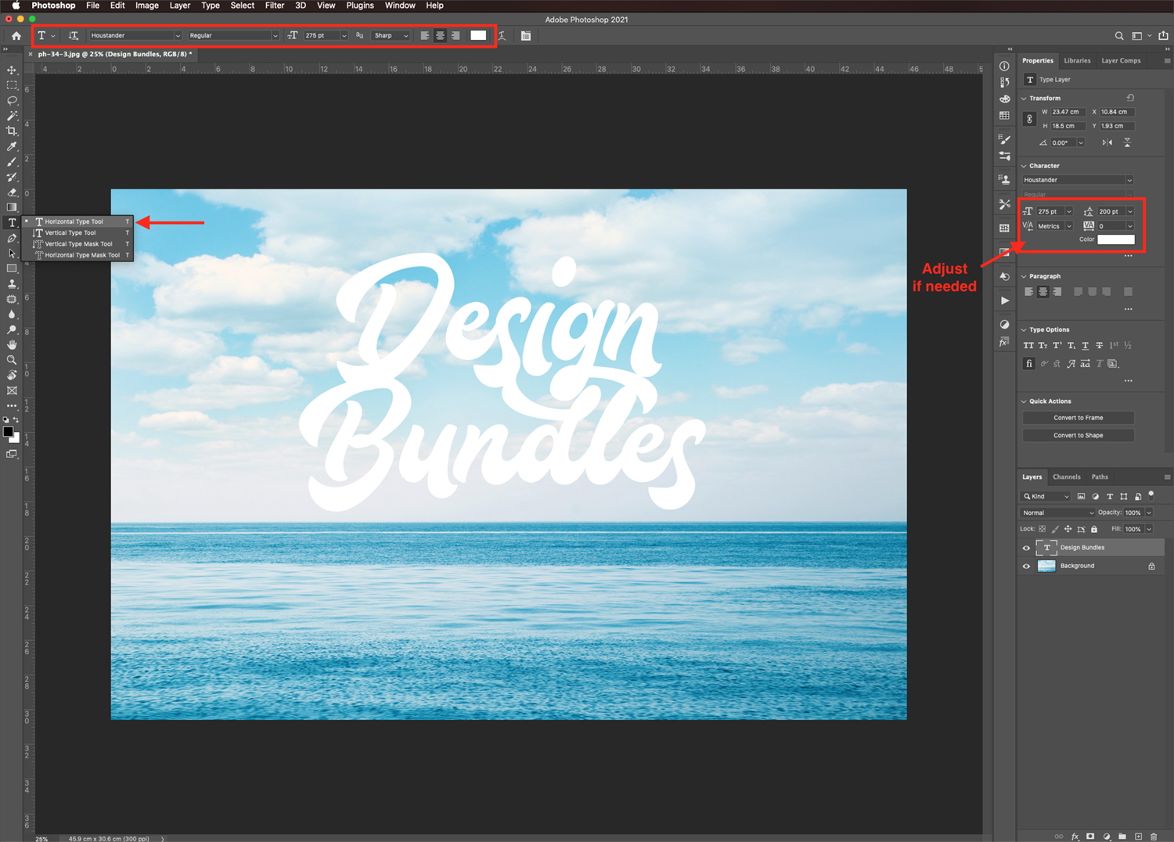Switch to the Libraries tab
The height and width of the screenshot is (842, 1174).
[1077, 60]
